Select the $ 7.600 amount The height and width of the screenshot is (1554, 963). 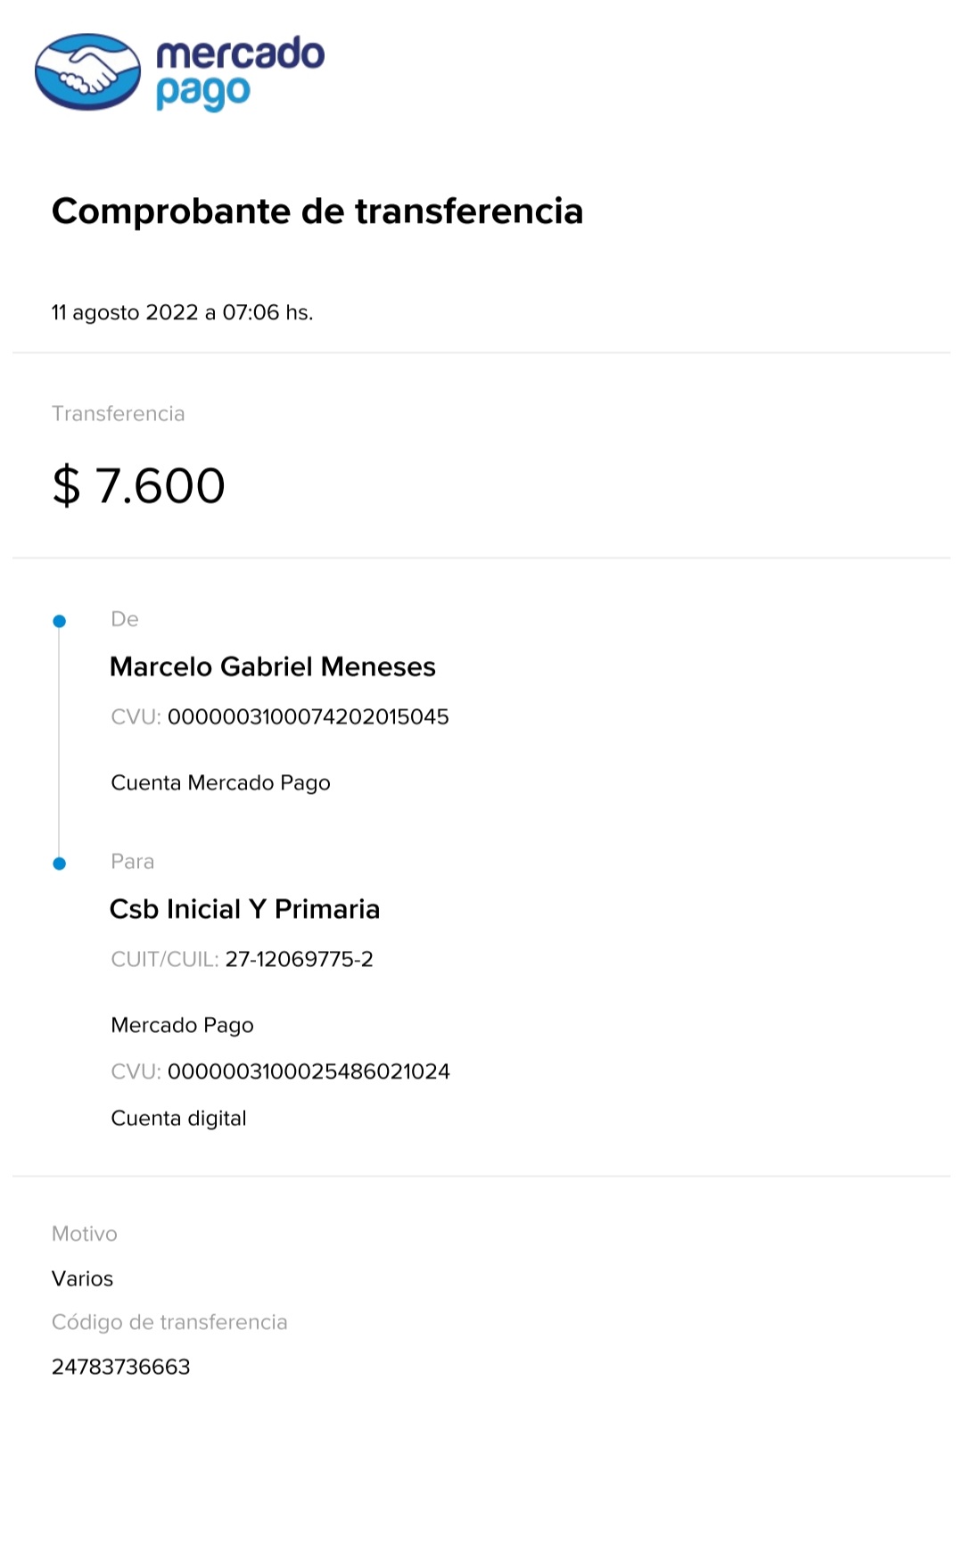click(x=139, y=486)
